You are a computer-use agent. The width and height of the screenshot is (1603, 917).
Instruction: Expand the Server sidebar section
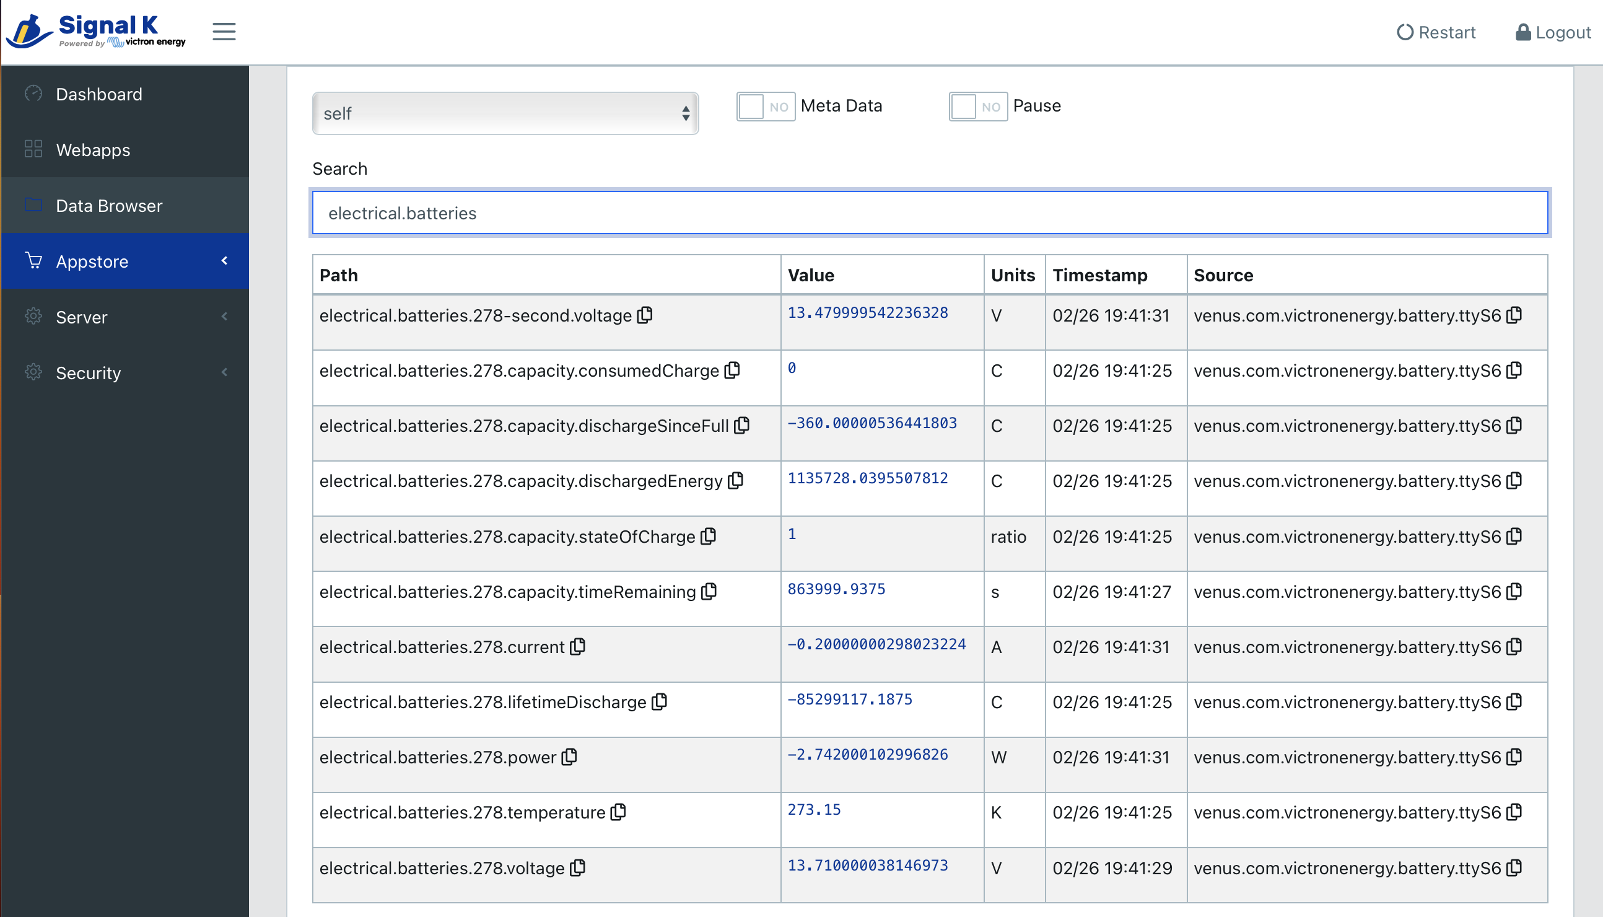point(123,317)
